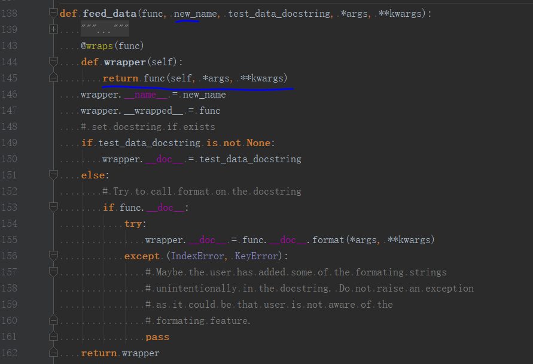Click test_data_docstring on line 150

click(x=250, y=159)
